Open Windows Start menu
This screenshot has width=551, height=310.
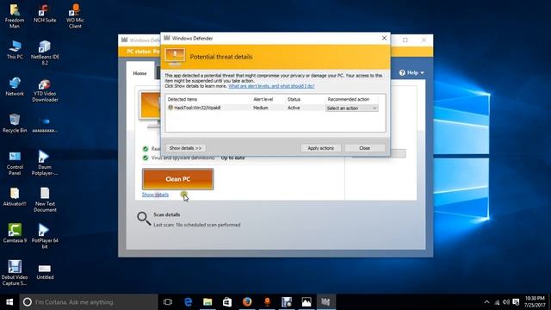tap(9, 302)
